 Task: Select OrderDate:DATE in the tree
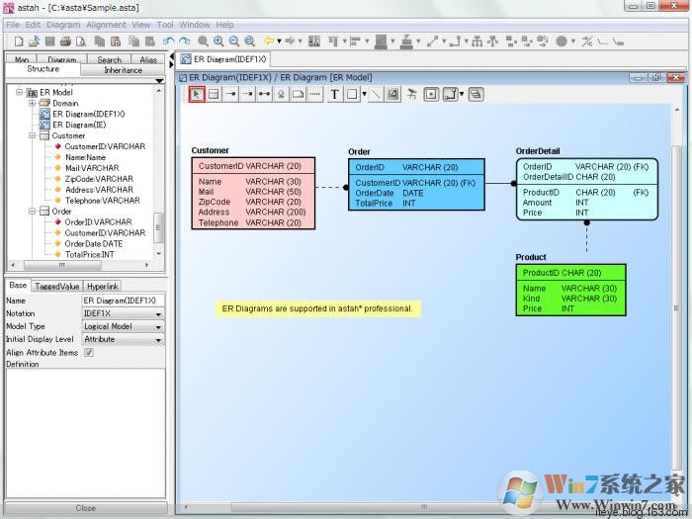click(94, 243)
